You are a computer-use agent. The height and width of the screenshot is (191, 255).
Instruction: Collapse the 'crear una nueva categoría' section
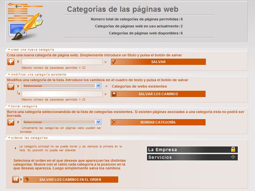coord(31,50)
